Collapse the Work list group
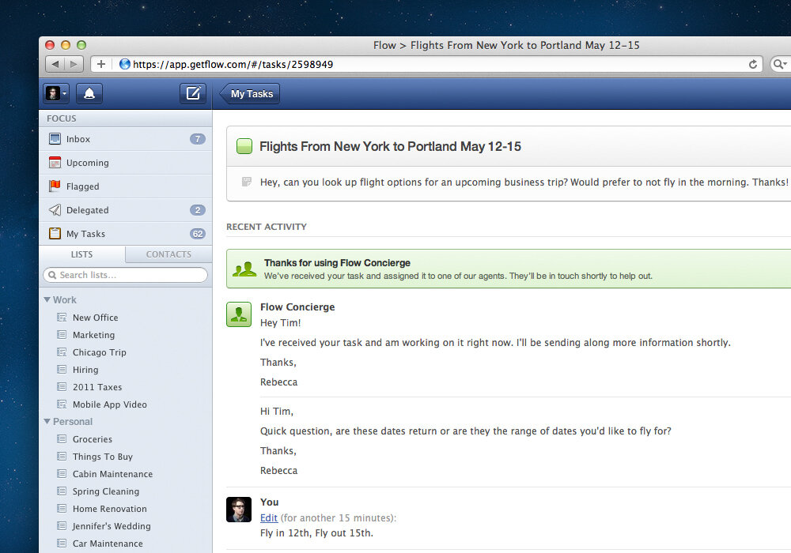791x553 pixels. click(x=48, y=300)
